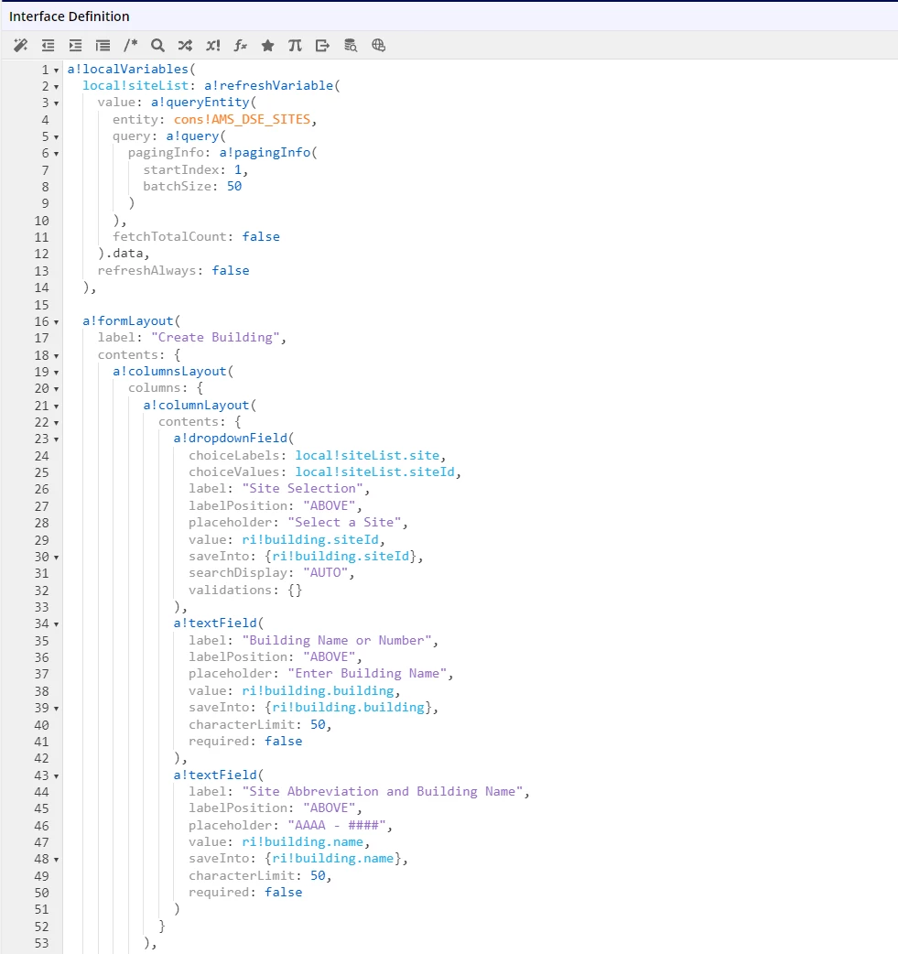Viewport: 898px width, 954px height.
Task: Open the query editor database icon
Action: point(351,46)
